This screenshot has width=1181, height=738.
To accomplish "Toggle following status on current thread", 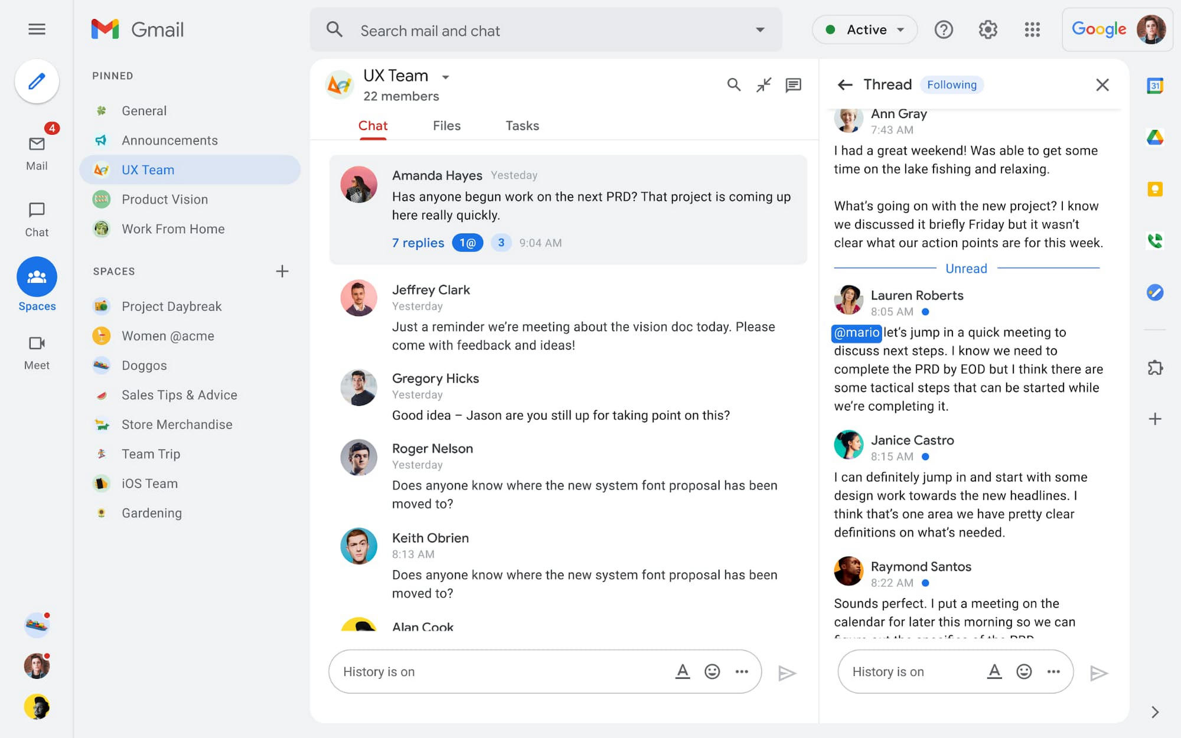I will (x=951, y=83).
